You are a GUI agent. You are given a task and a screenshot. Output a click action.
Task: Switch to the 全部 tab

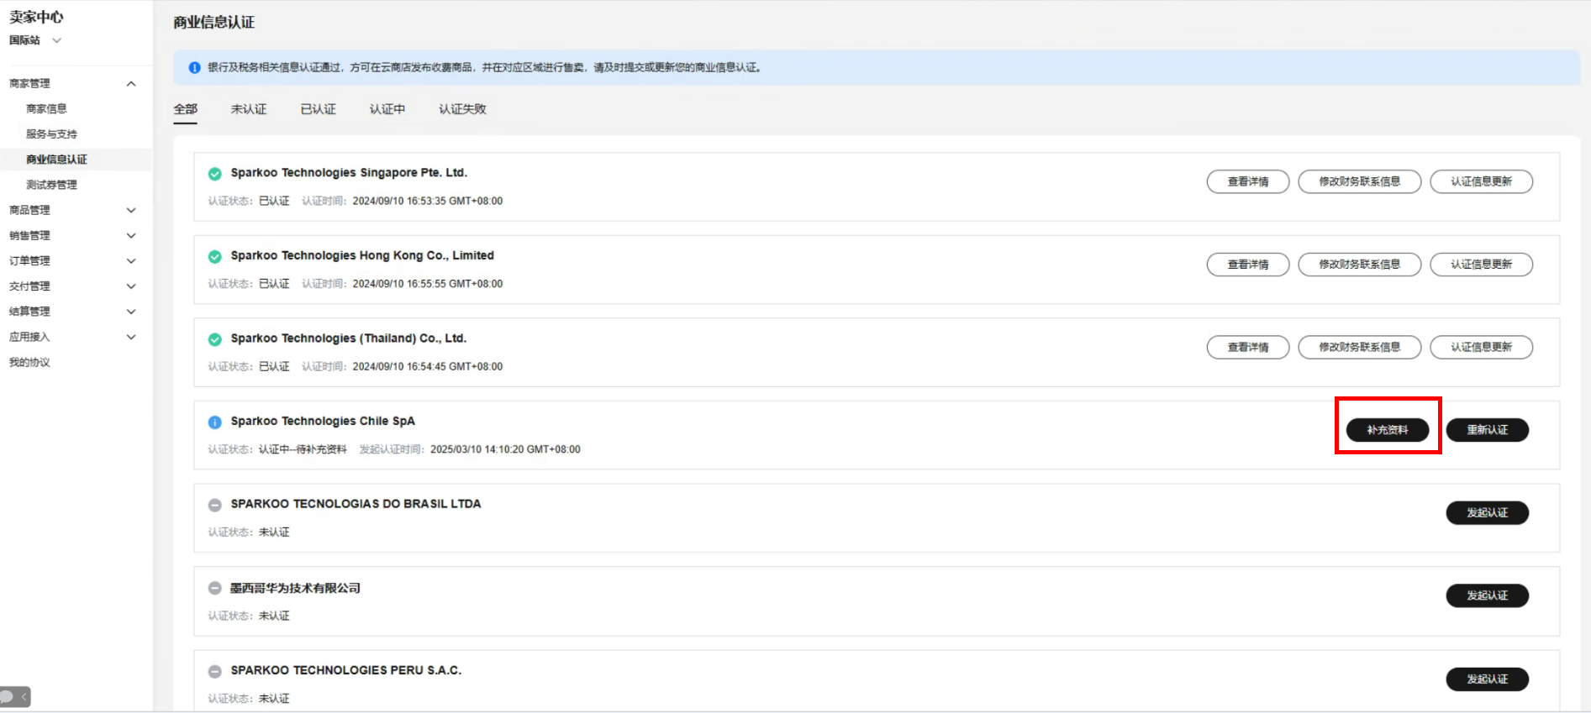186,109
